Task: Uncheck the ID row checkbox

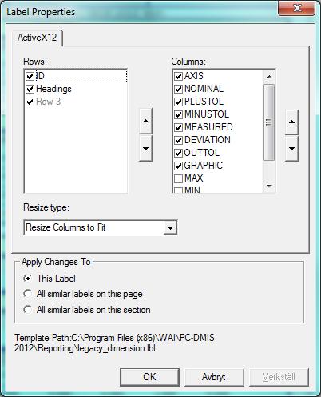Action: pos(30,76)
